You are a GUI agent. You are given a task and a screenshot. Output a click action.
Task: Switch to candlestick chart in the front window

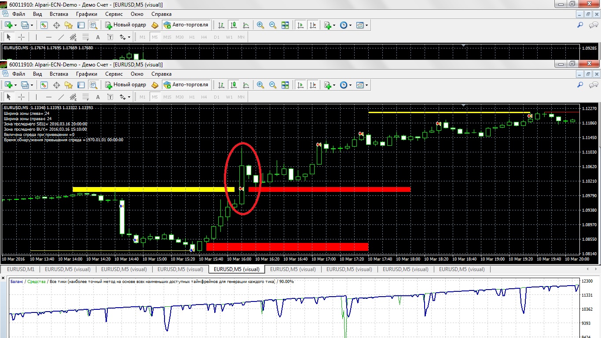[234, 85]
